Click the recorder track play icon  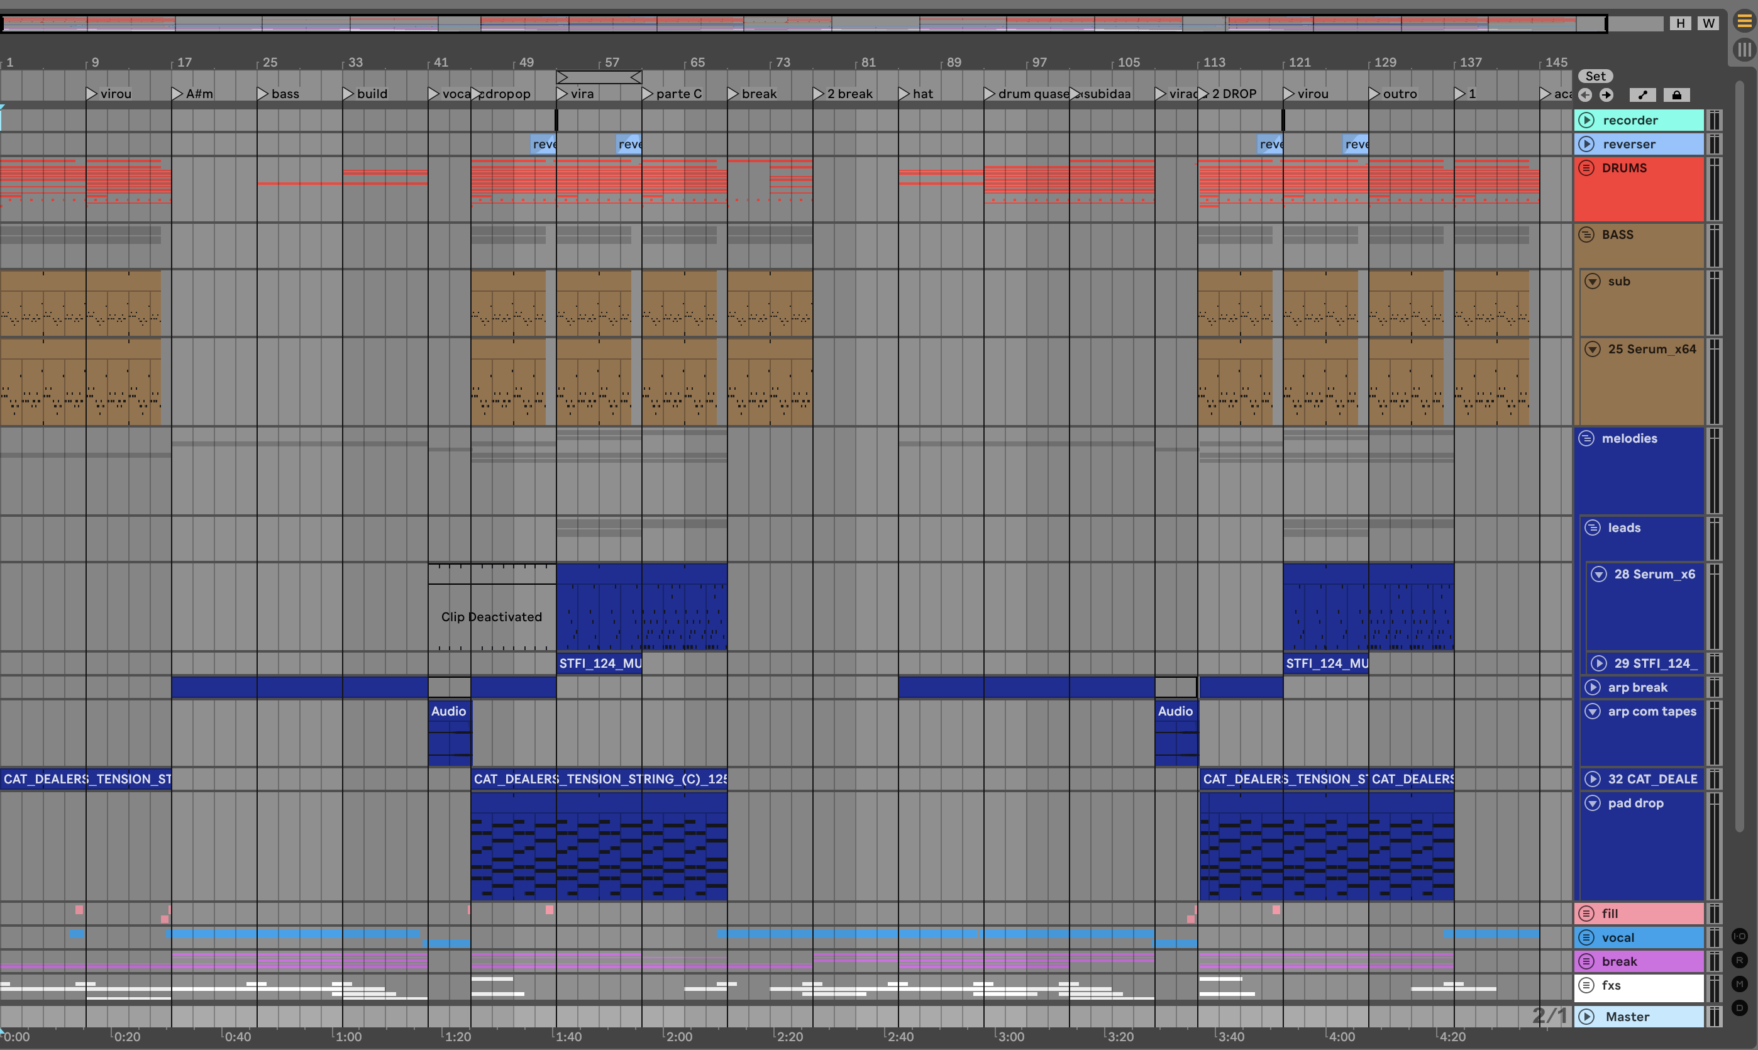pyautogui.click(x=1587, y=120)
